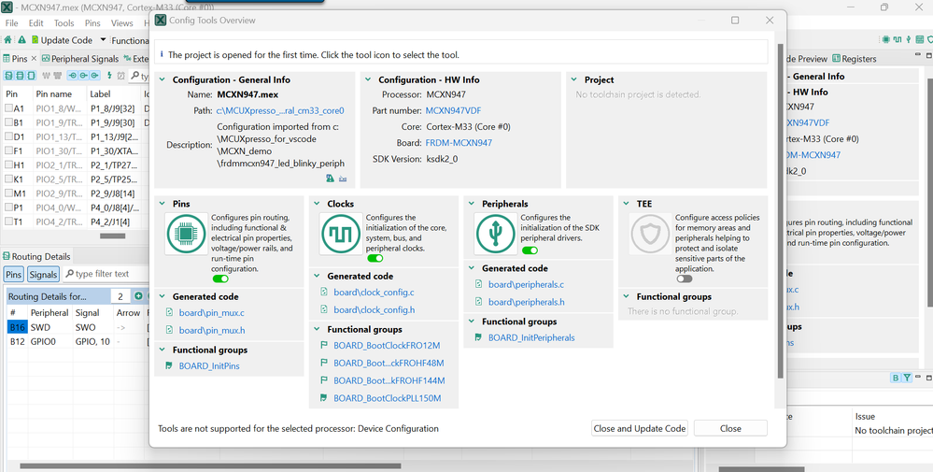Click the main window bottom horizontal scrollbar
Viewport: 933px width, 472px height.
point(211,466)
